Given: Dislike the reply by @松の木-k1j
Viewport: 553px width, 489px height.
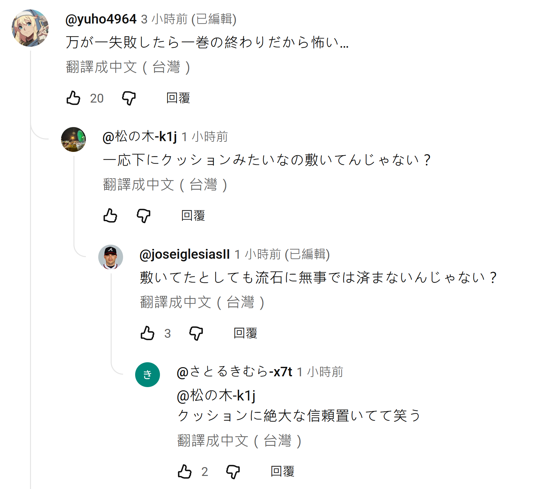Looking at the screenshot, I should click(143, 216).
